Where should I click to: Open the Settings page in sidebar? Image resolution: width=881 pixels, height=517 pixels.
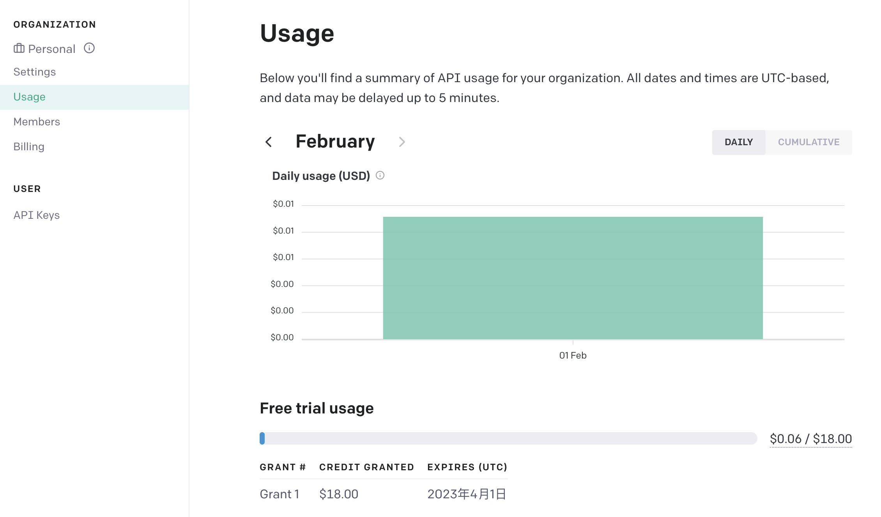(35, 72)
